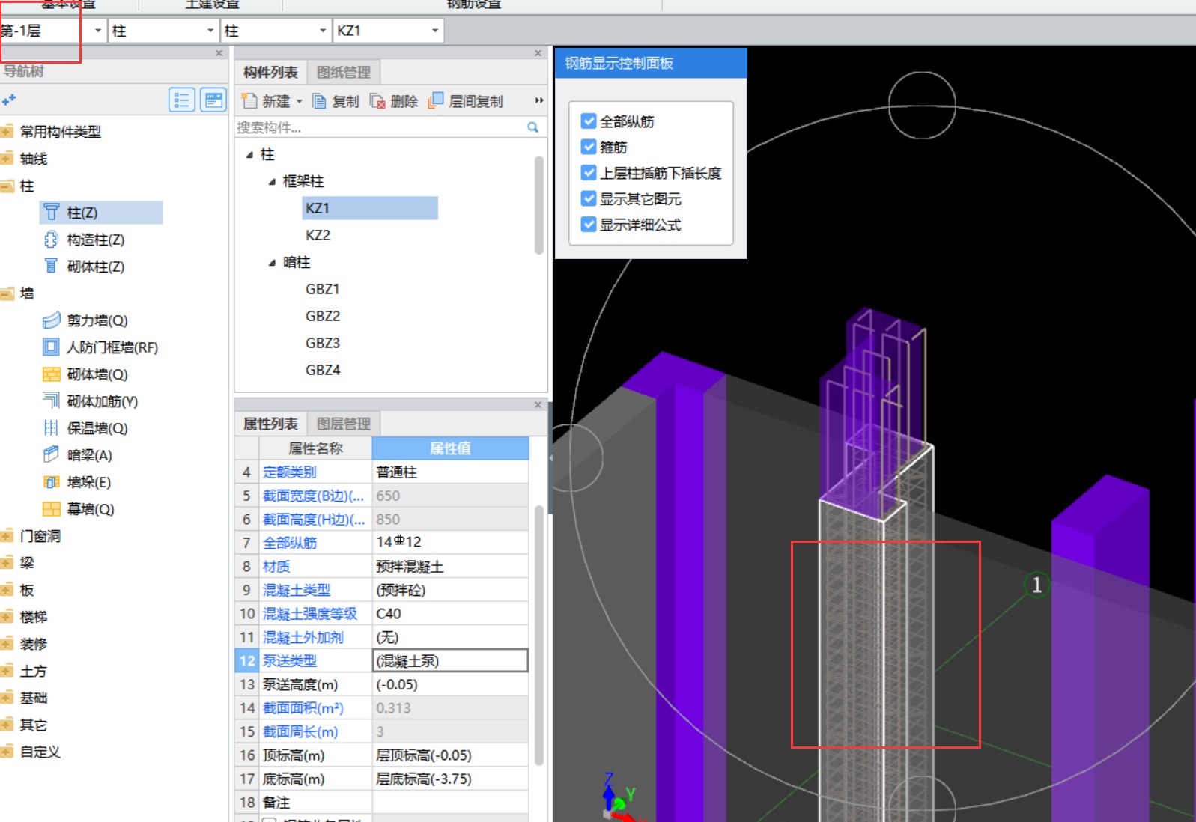Click the 属性值 column header
The image size is (1196, 822).
coord(450,448)
